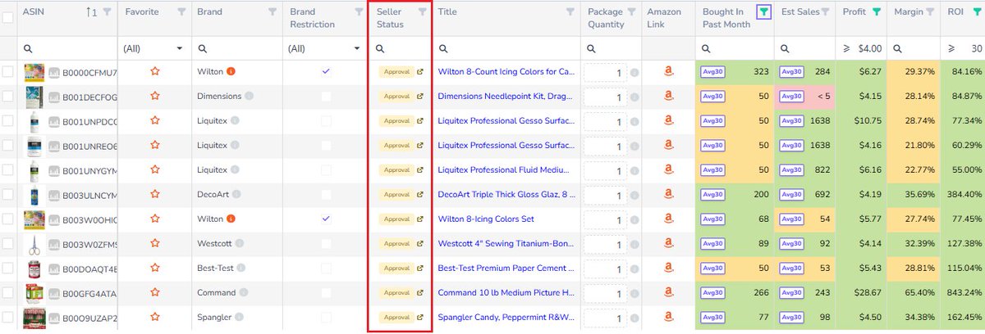Open Amazon link for Spangler row
This screenshot has width=985, height=334.
[668, 317]
